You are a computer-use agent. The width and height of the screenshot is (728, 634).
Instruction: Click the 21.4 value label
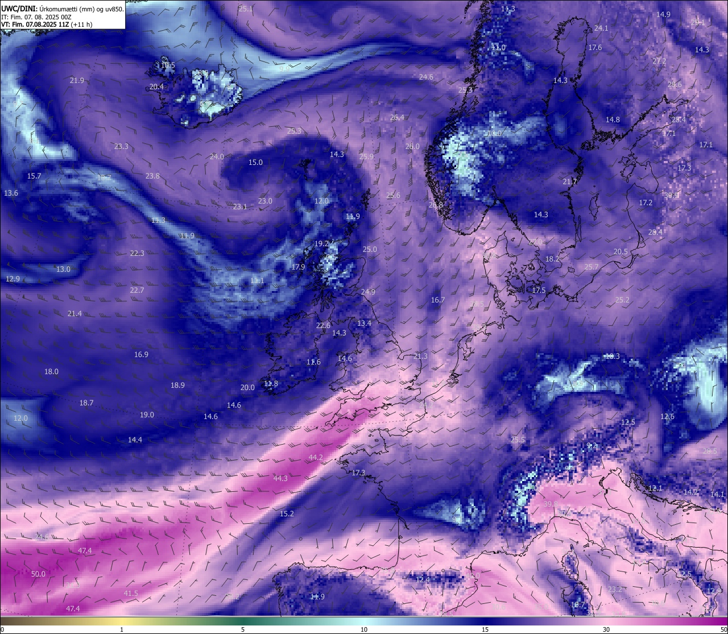tap(75, 314)
